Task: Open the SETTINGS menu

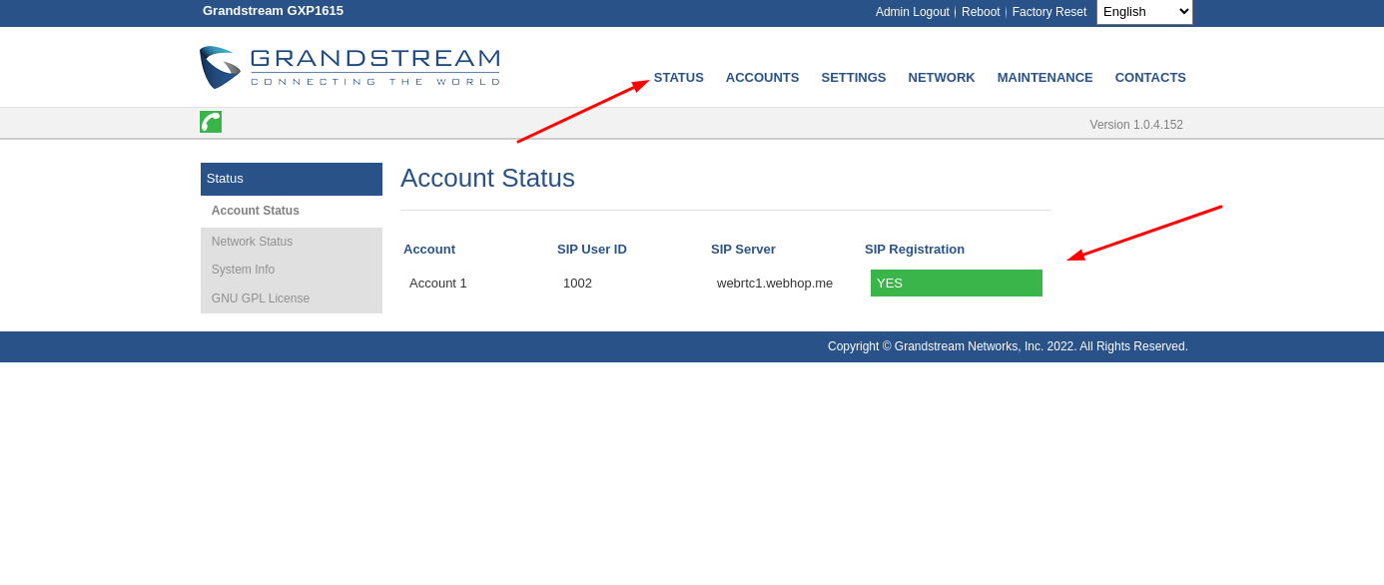Action: pyautogui.click(x=854, y=77)
